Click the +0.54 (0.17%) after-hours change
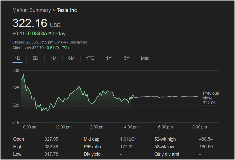This screenshot has height=160, width=235. pos(57,48)
